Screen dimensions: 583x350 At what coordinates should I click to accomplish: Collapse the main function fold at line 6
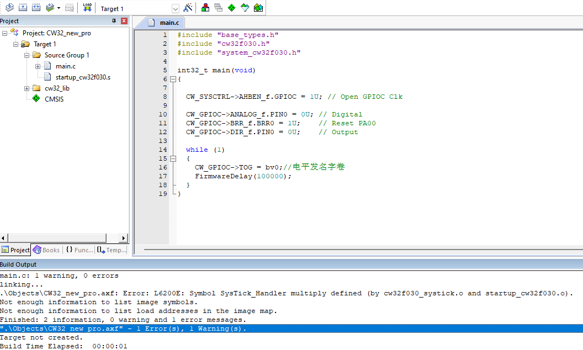173,79
